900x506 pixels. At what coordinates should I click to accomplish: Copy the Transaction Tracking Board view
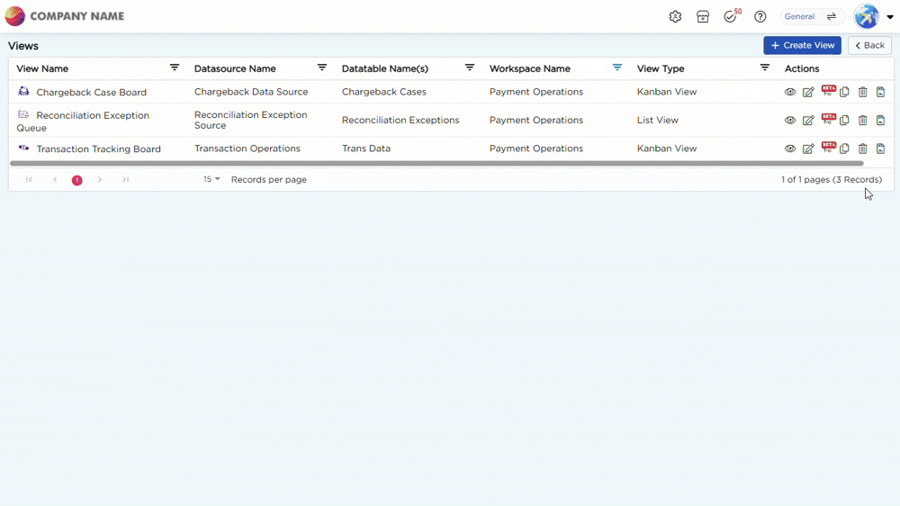pyautogui.click(x=844, y=149)
